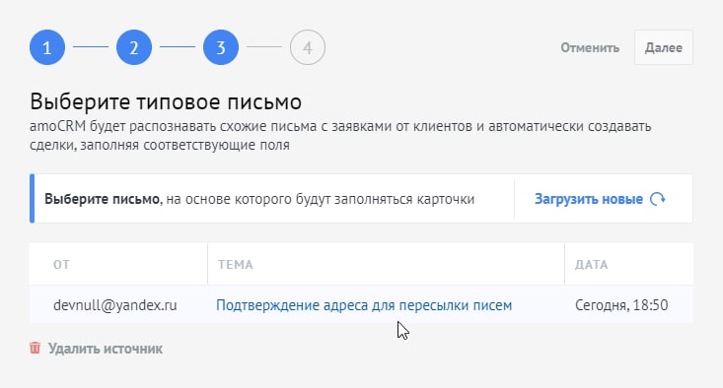The image size is (723, 388).
Task: Click the ОТ column header
Action: [x=61, y=265]
